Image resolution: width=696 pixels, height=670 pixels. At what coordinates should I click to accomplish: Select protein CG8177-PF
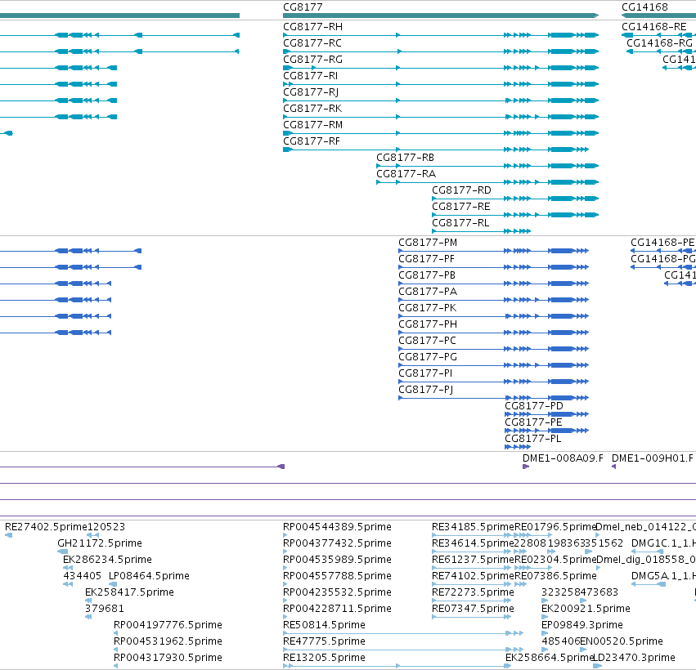[x=426, y=259]
